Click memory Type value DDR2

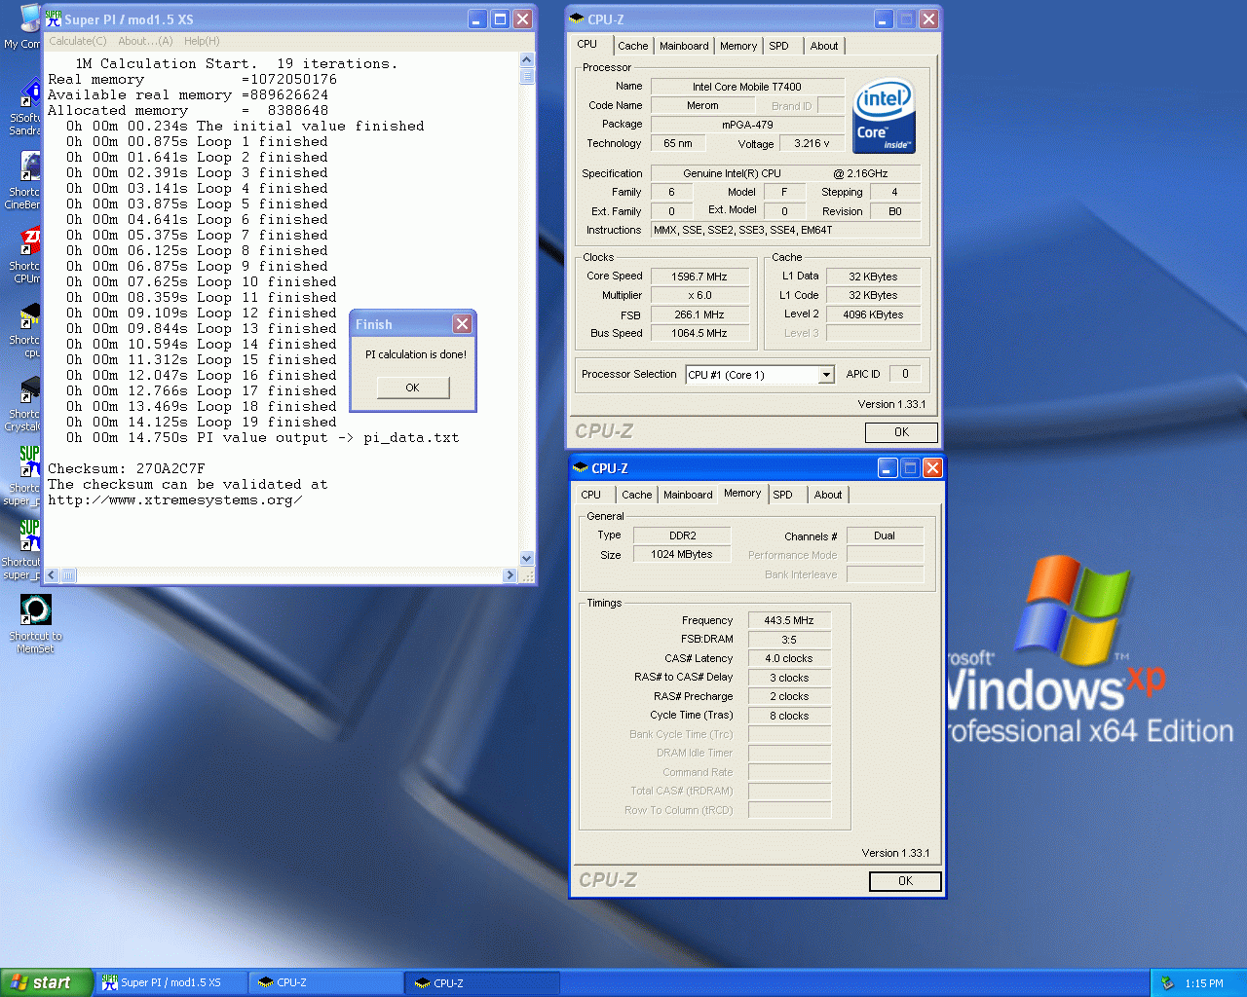pyautogui.click(x=682, y=535)
